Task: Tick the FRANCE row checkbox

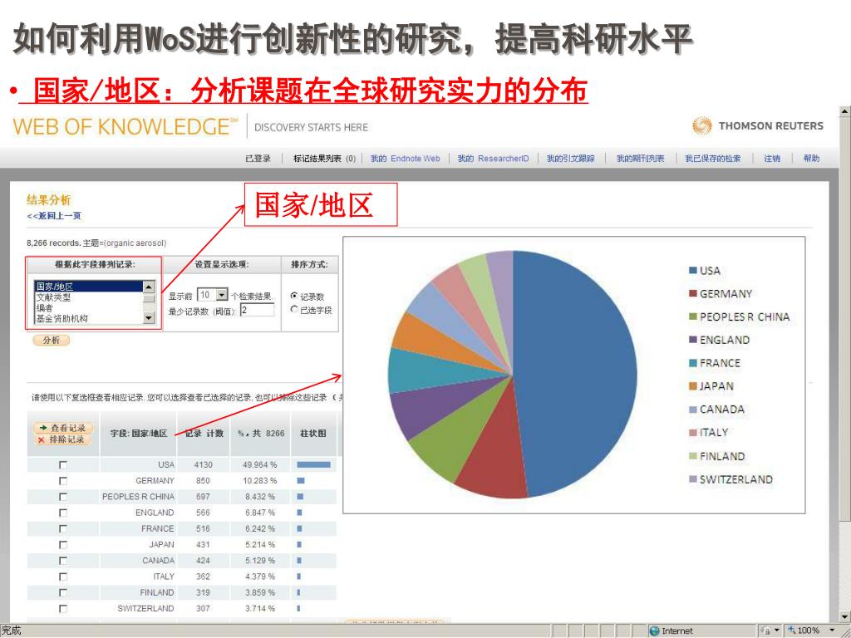Action: [x=63, y=528]
